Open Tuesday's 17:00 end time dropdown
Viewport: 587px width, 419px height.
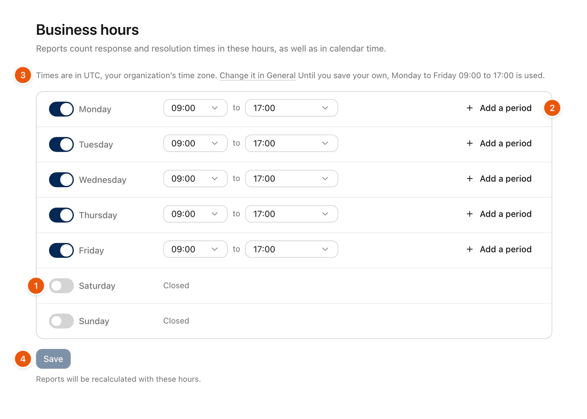coord(292,143)
